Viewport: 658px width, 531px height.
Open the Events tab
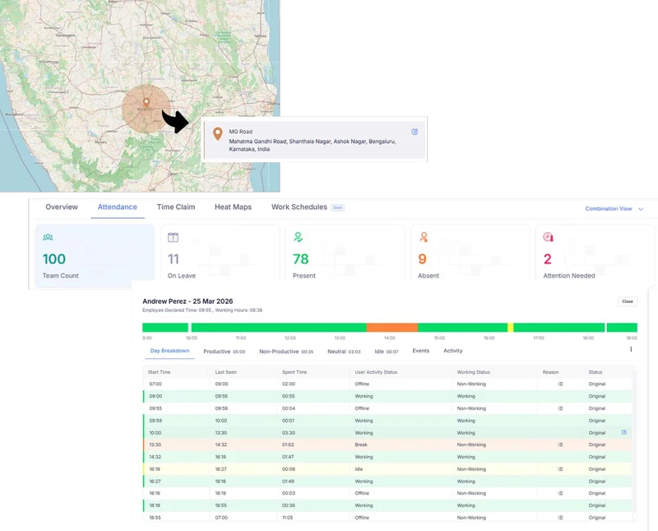(x=421, y=351)
